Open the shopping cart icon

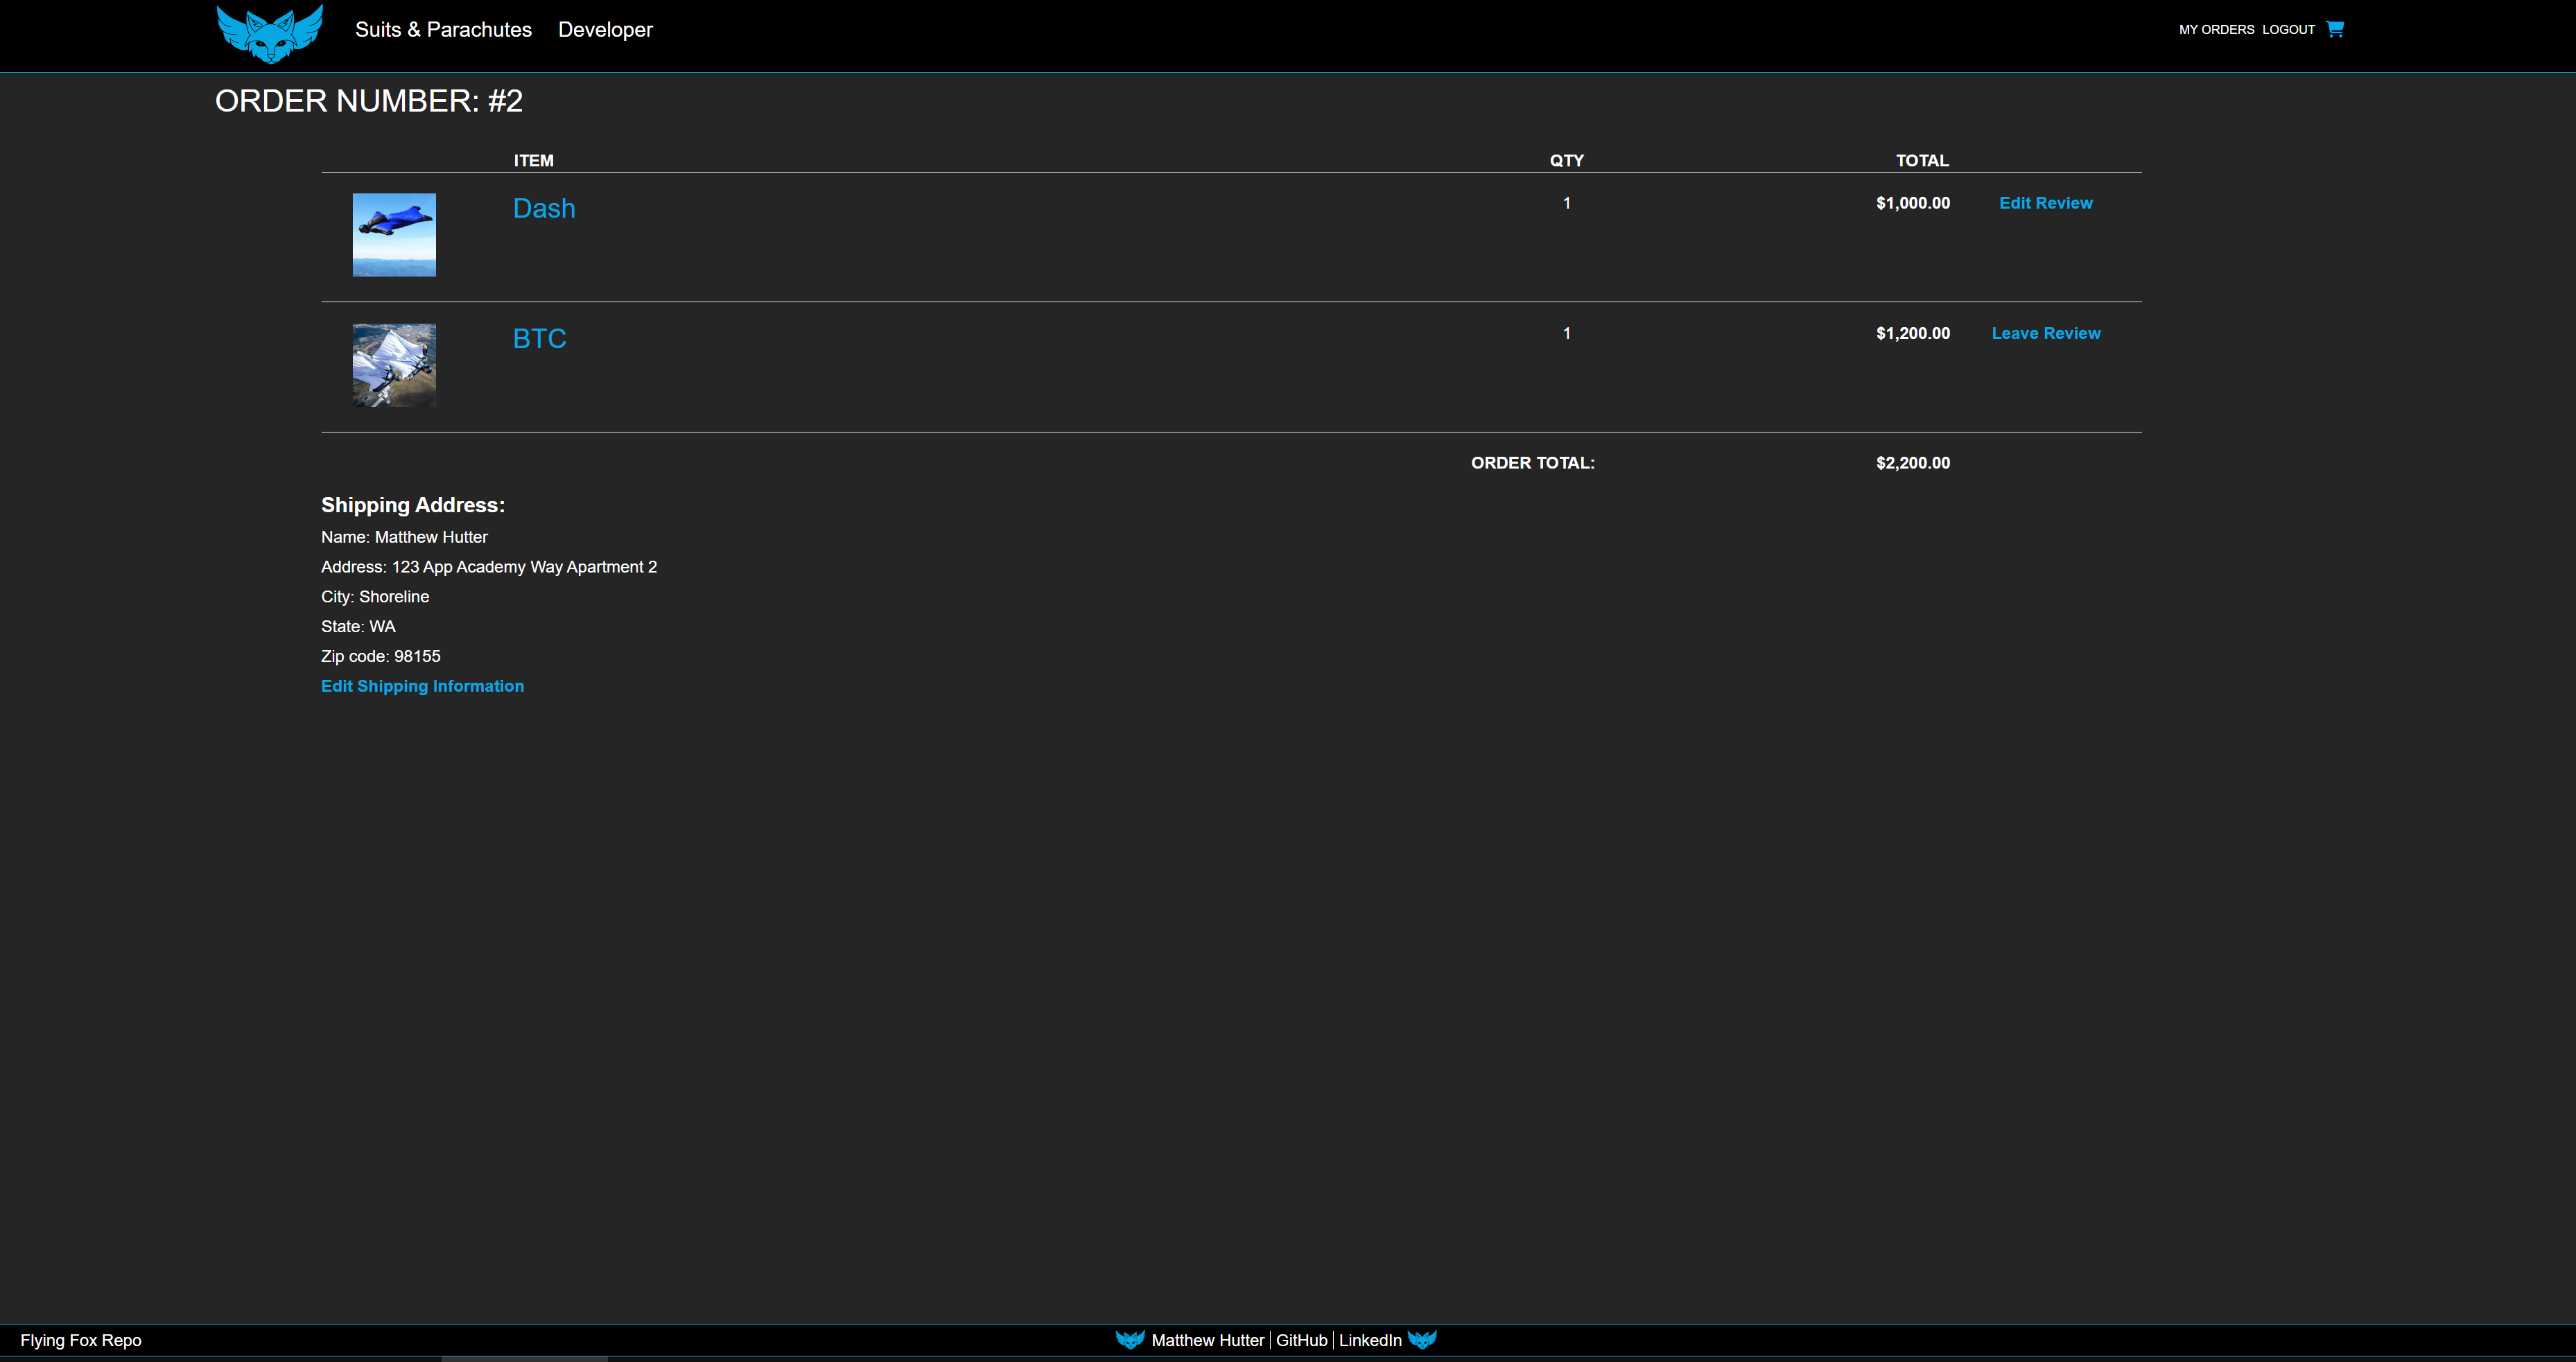2335,29
